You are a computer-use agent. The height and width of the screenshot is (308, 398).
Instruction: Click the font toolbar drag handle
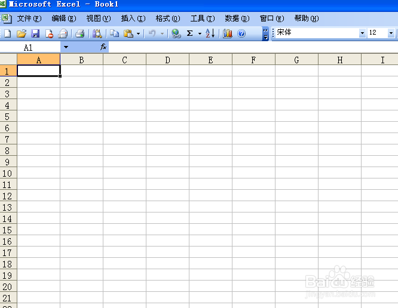(273, 33)
